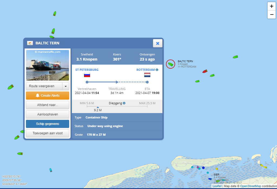This screenshot has height=189, width=277.
Task: Open the Leaflet attribution link
Action: coord(217,186)
